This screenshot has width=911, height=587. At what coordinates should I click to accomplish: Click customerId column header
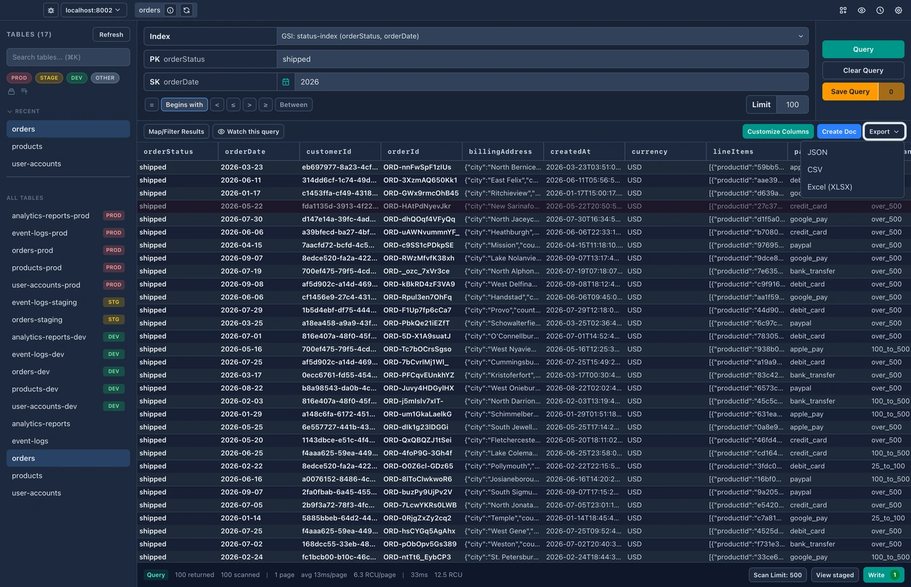point(340,152)
